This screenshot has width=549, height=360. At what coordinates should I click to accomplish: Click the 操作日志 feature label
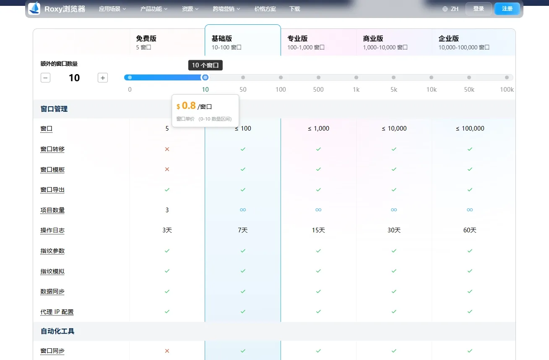pyautogui.click(x=52, y=230)
